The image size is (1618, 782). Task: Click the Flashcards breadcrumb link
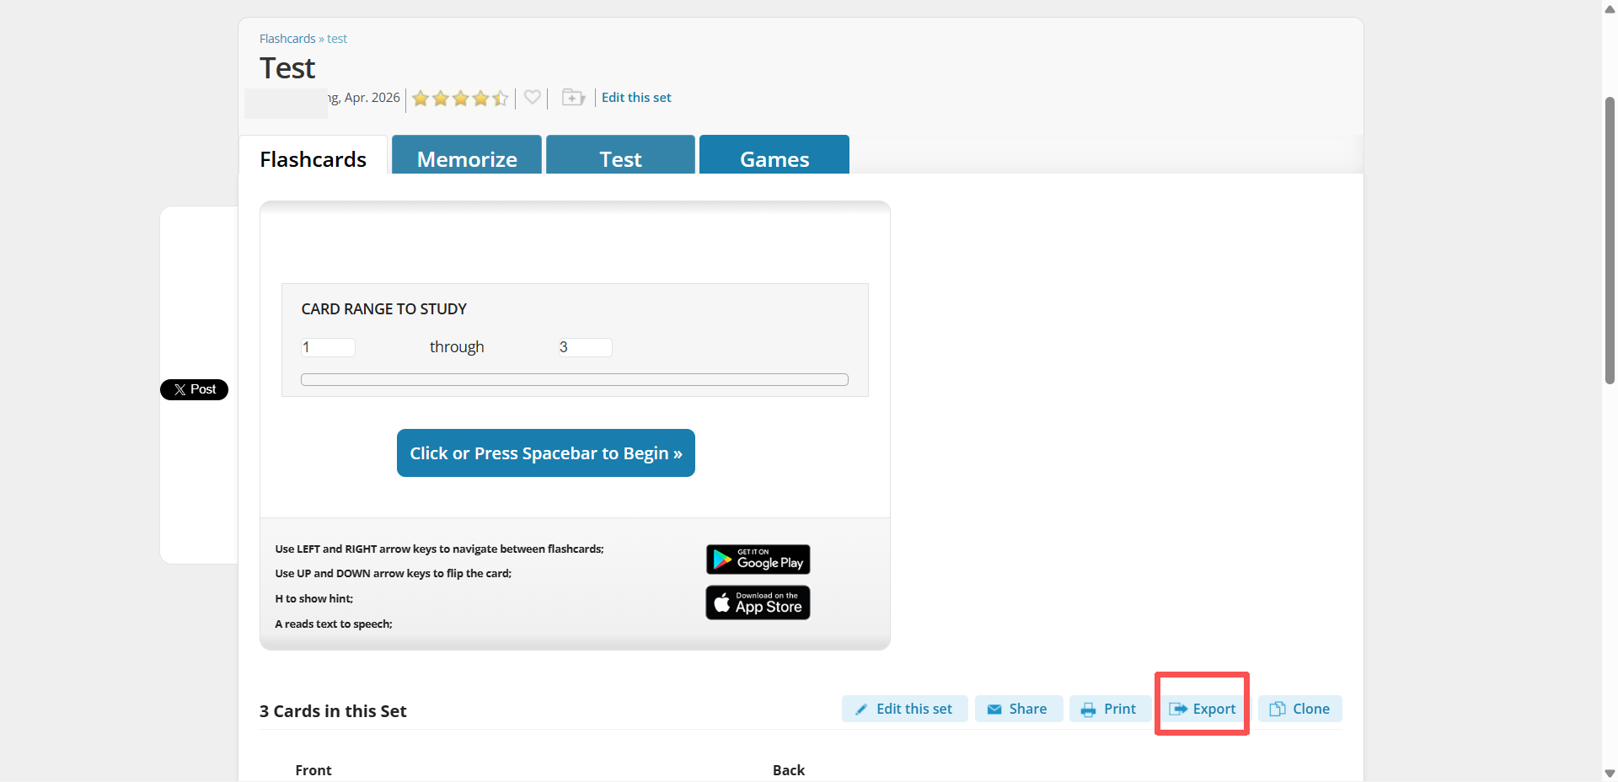pos(287,39)
